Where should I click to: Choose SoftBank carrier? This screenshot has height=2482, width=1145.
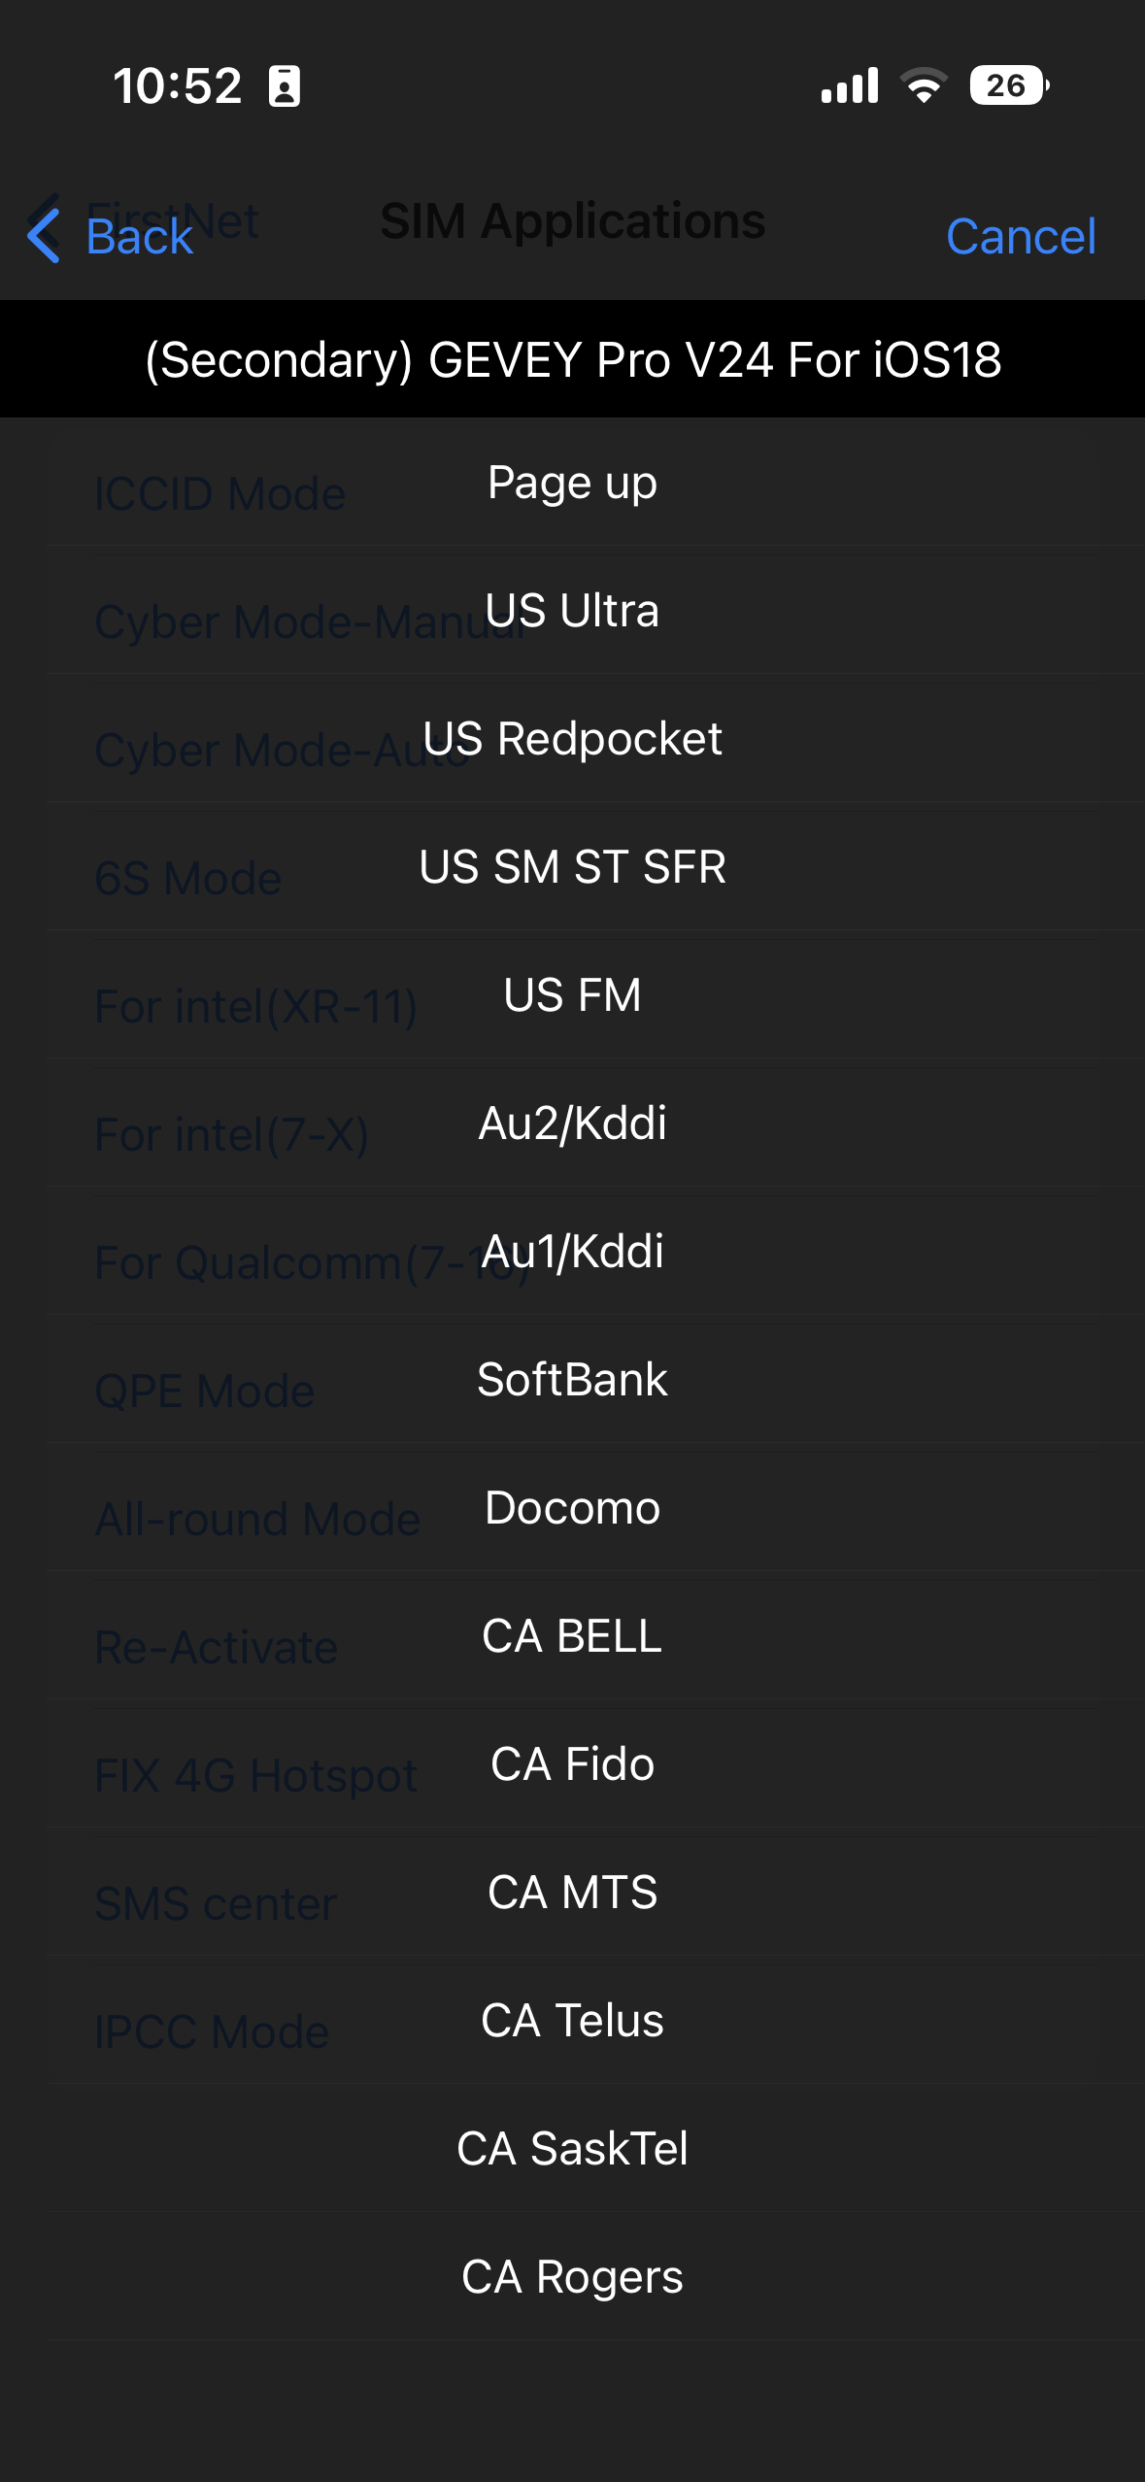572,1380
